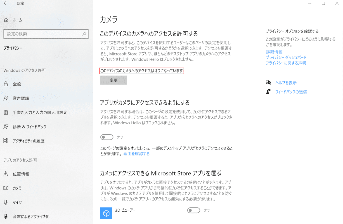Maximize the settings window
This screenshot has width=343, height=224.
pos(323,3)
